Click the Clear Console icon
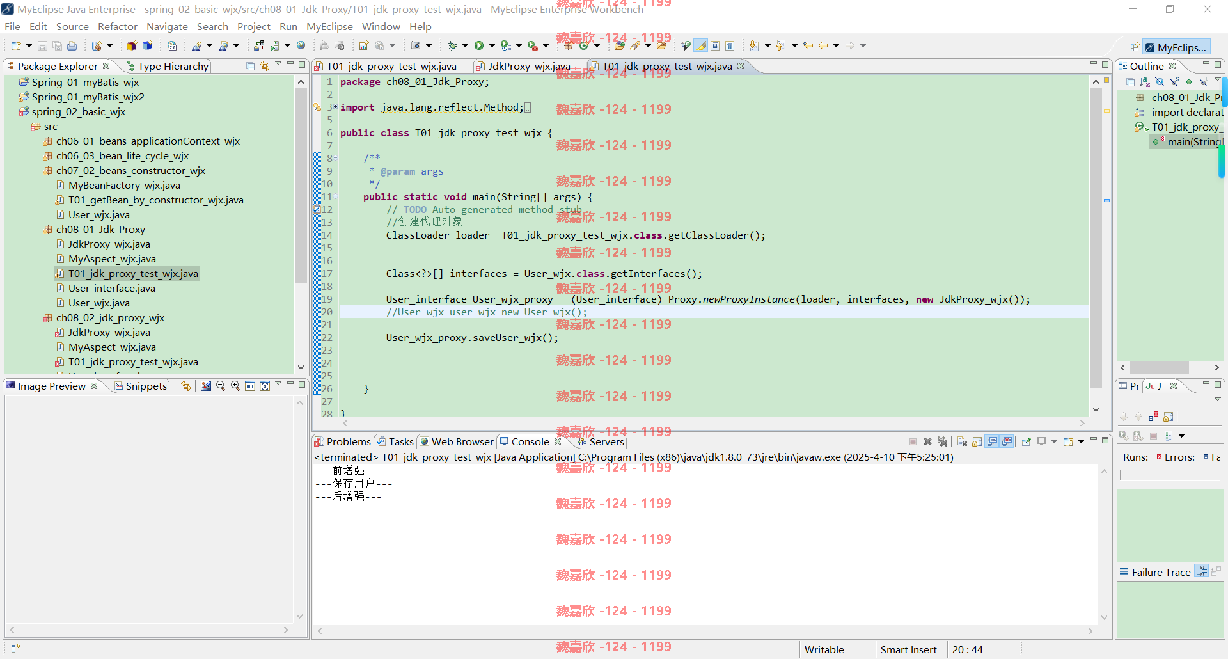Screen dimensions: 1228x659 tap(962, 441)
